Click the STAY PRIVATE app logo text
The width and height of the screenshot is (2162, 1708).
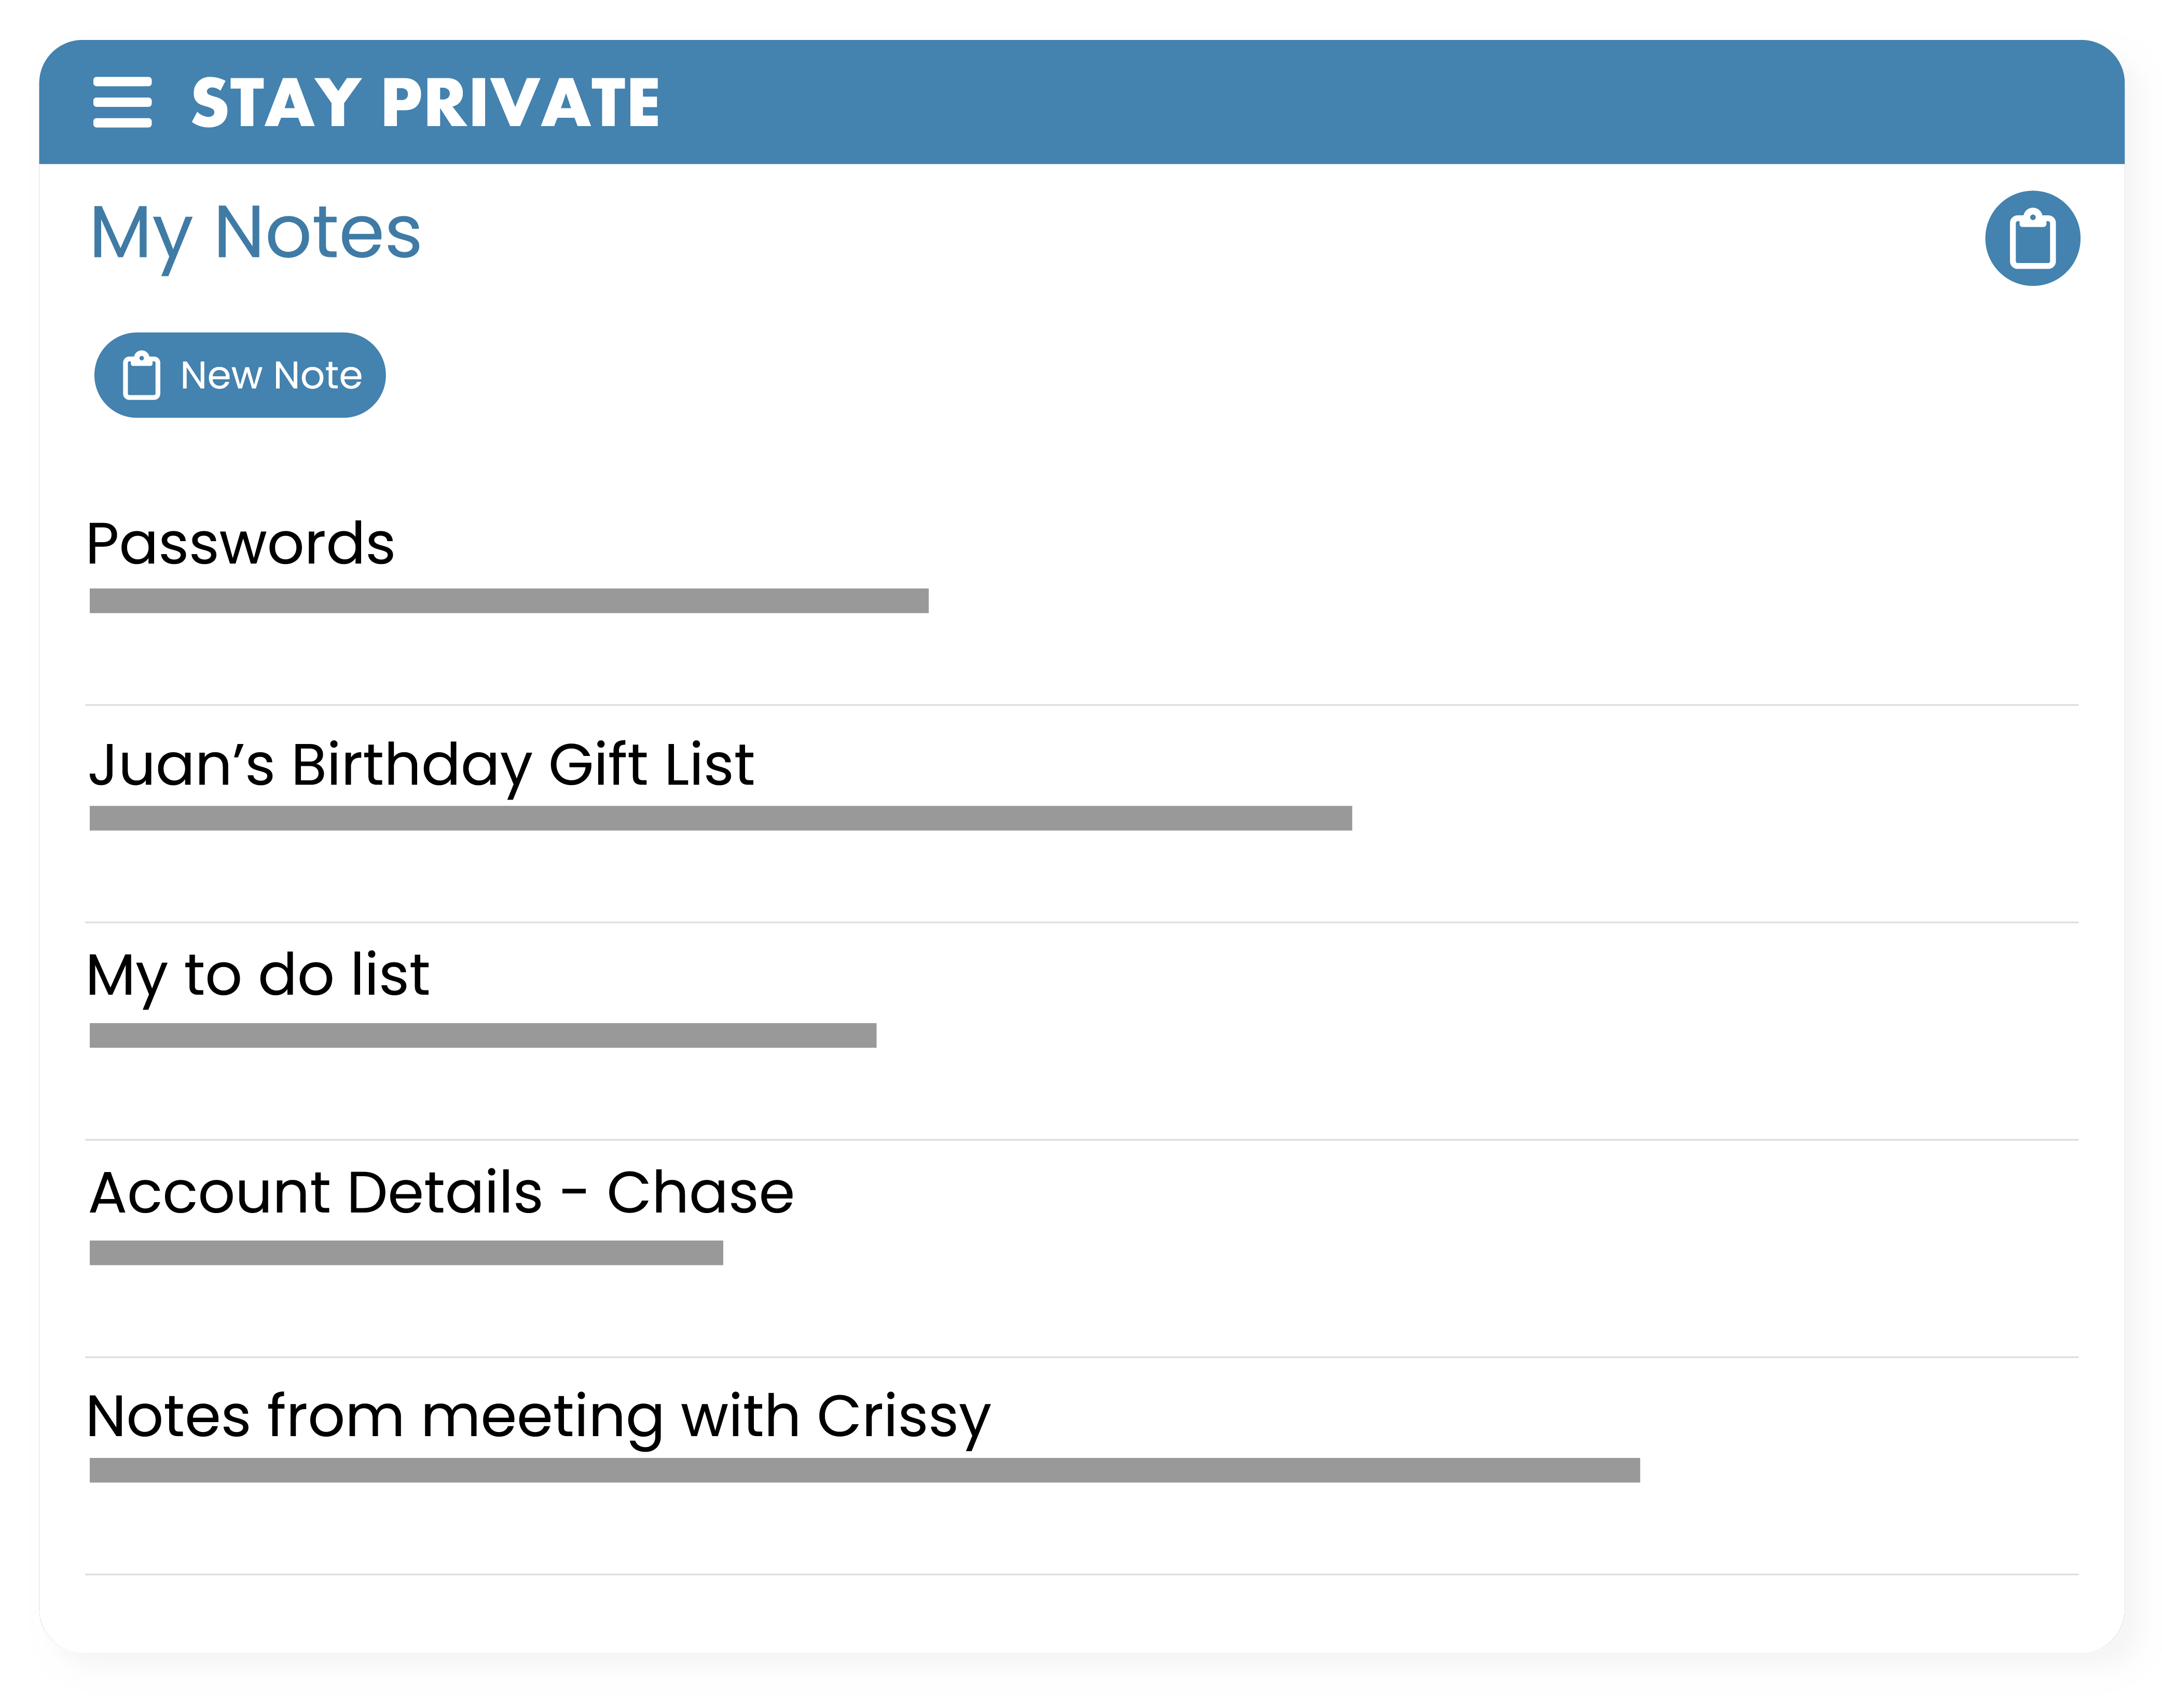click(x=424, y=100)
